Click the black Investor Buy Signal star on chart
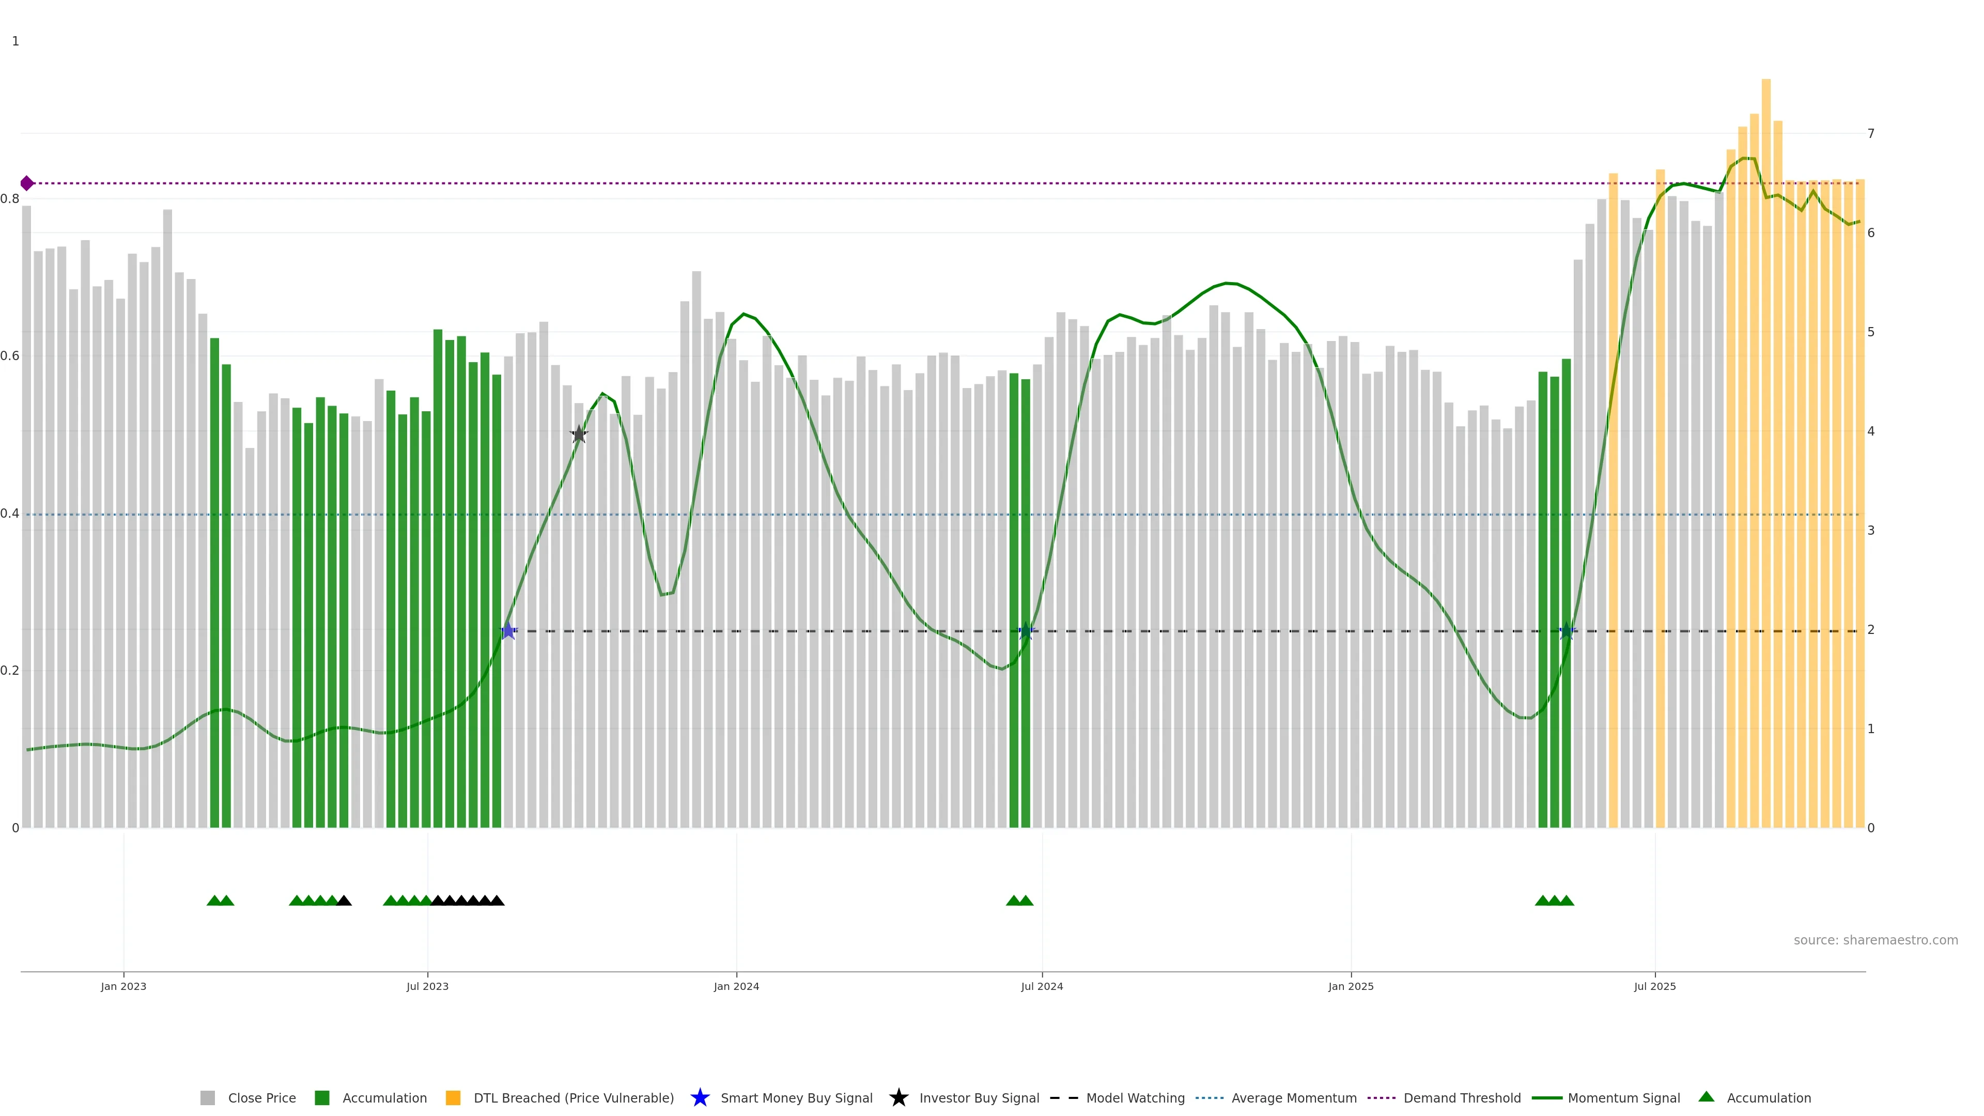The width and height of the screenshot is (1984, 1116). (x=579, y=435)
